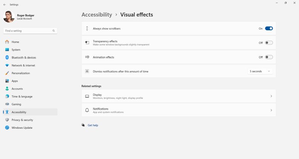The image size is (299, 159).
Task: Click Roger Bodger's profile picture
Action: click(x=9, y=16)
